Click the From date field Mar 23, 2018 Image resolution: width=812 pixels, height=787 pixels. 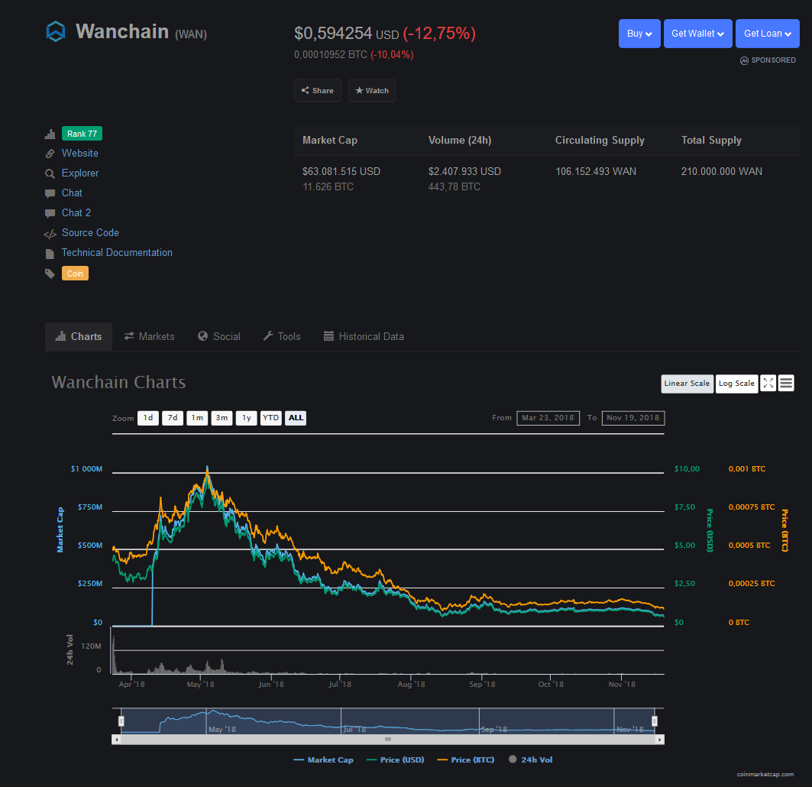click(x=548, y=418)
